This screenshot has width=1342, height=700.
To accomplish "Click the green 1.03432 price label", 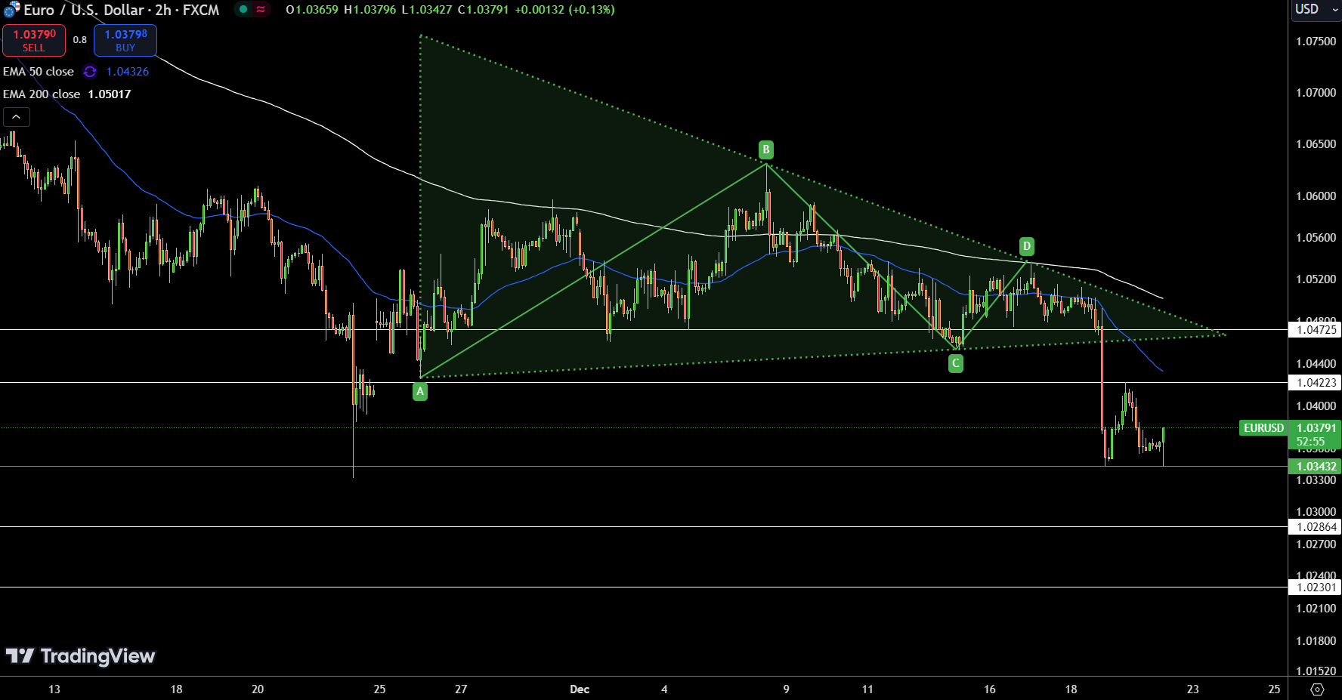I will coord(1316,467).
